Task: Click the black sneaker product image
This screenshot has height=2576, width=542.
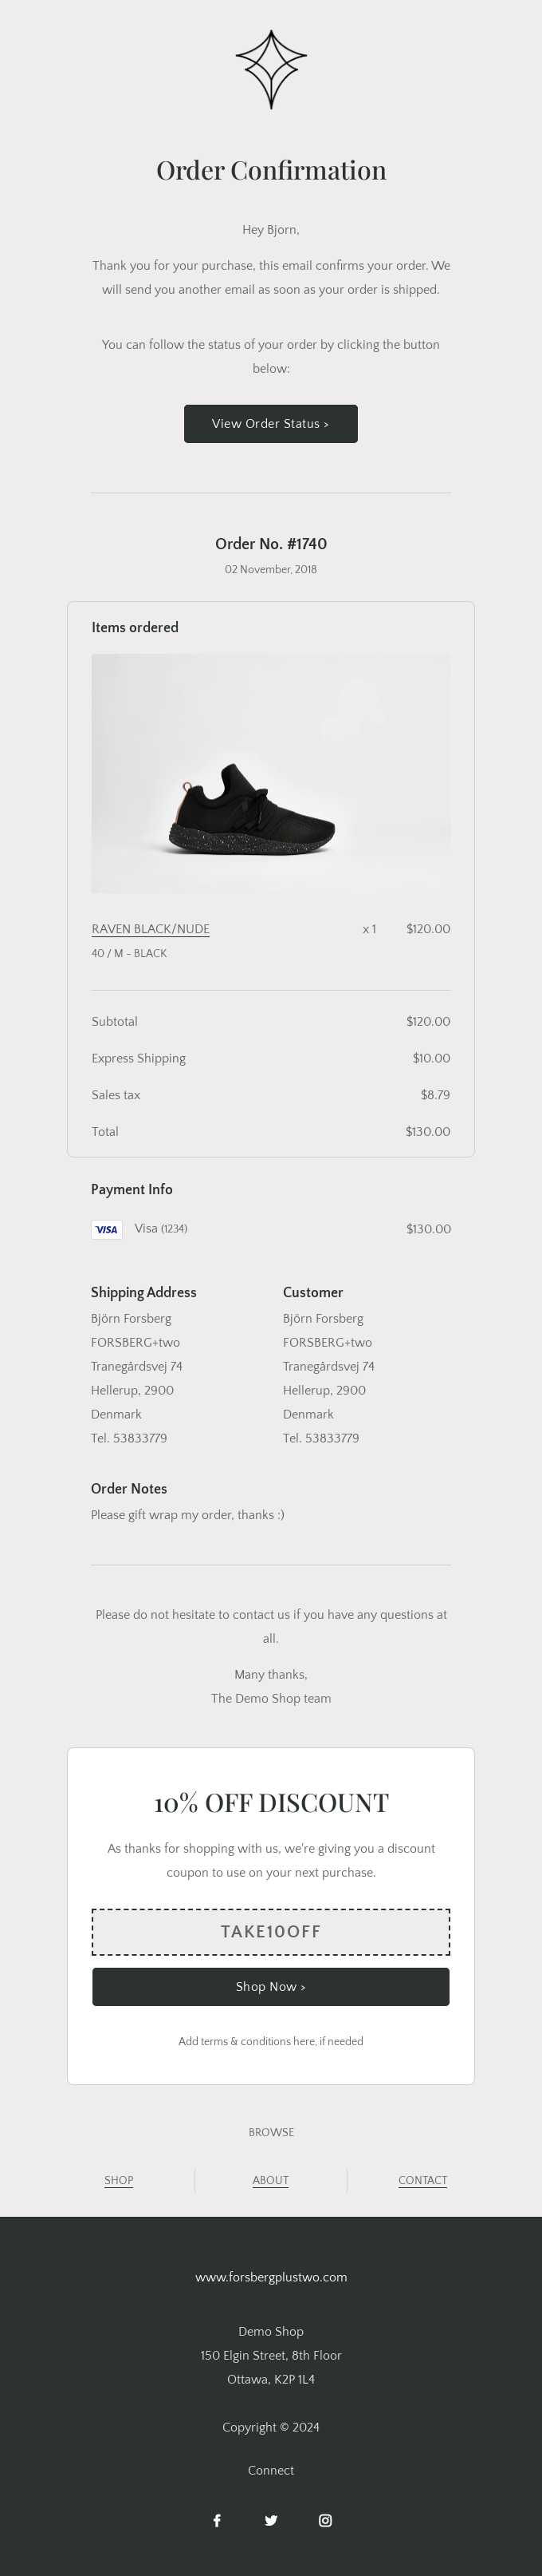Action: [270, 773]
